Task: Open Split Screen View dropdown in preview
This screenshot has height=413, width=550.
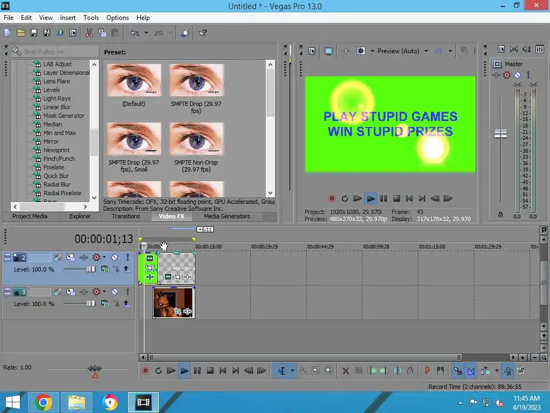Action: coord(372,51)
